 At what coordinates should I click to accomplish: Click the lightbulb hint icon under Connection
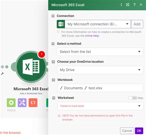(x=58, y=31)
